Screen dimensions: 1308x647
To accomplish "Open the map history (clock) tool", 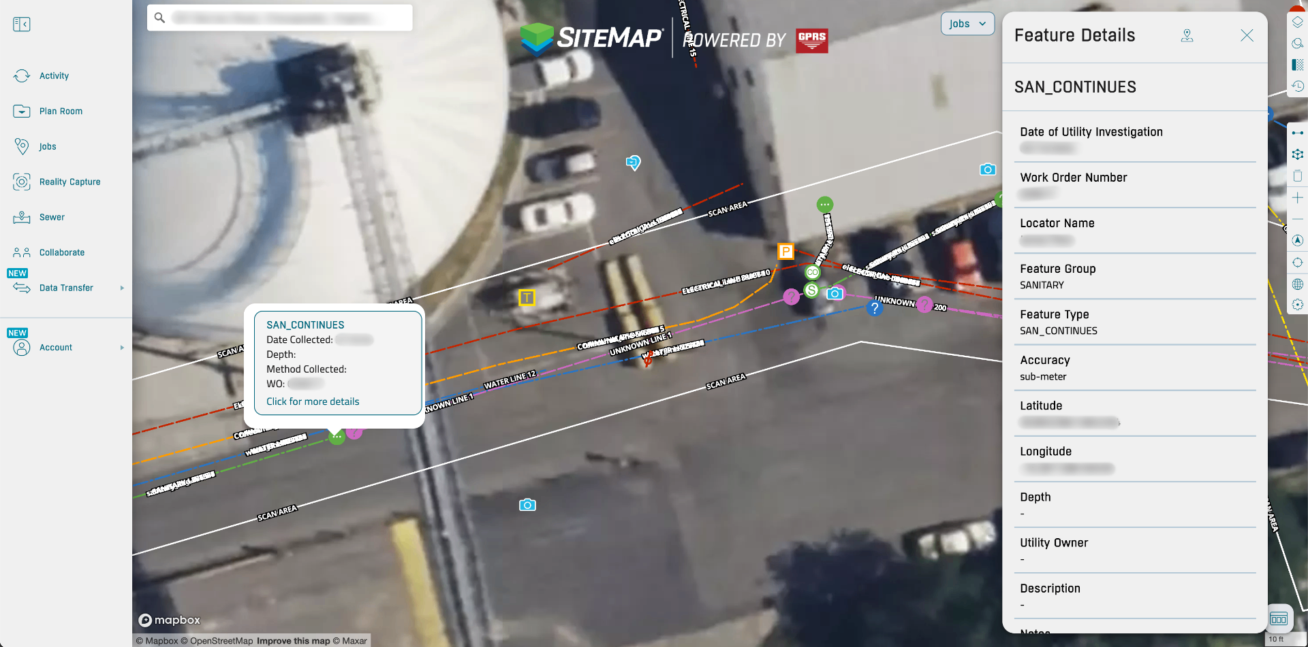I will click(1298, 87).
